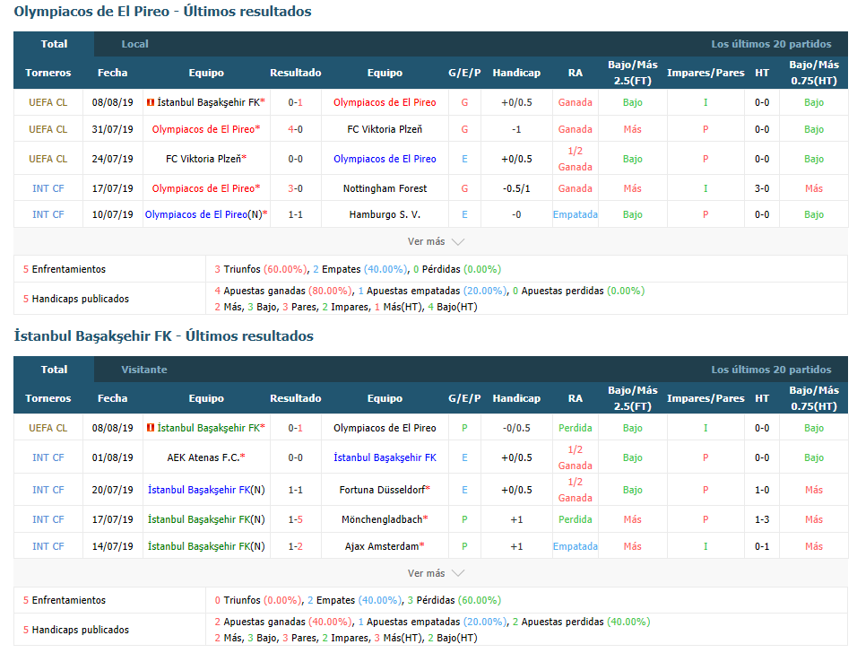Image resolution: width=857 pixels, height=653 pixels.
Task: Select Total tab in Olympiacos results table
Action: [x=54, y=44]
